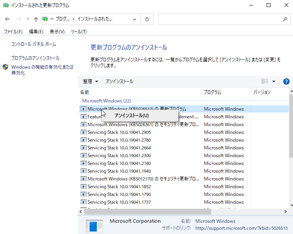Maximize the window
The image size is (293, 234).
[x=269, y=5]
